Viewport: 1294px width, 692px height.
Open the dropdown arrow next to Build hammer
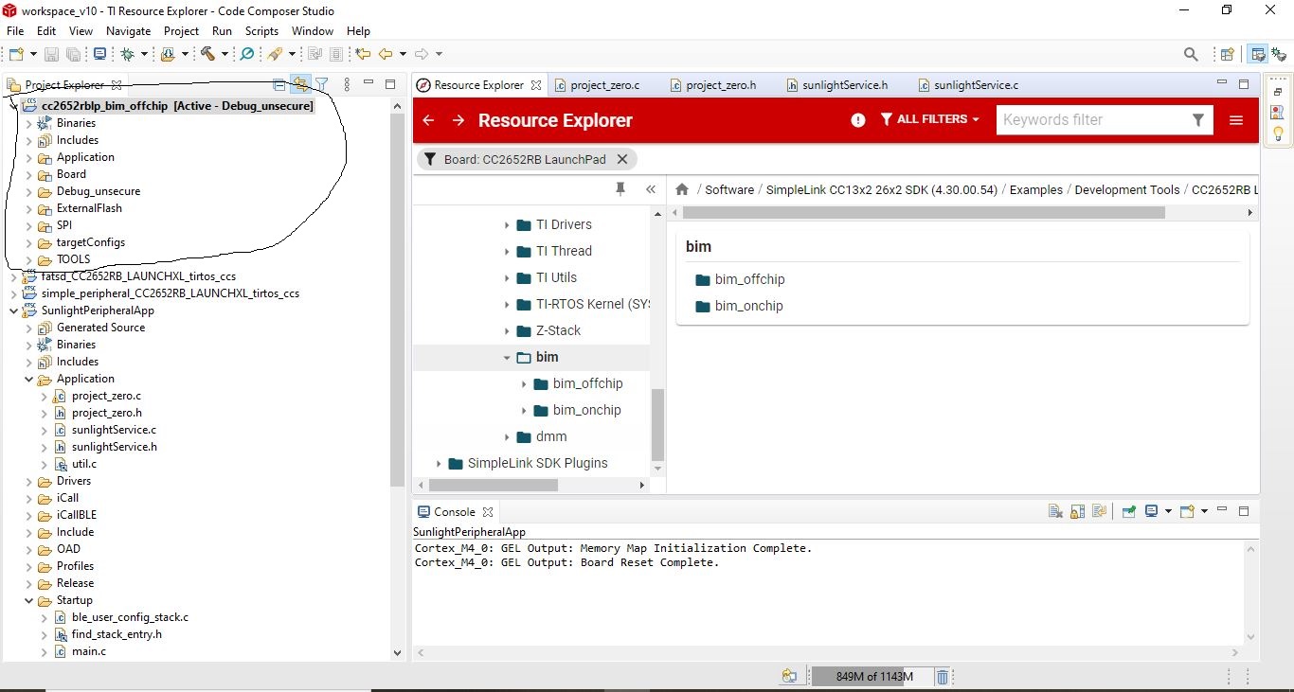tap(225, 54)
